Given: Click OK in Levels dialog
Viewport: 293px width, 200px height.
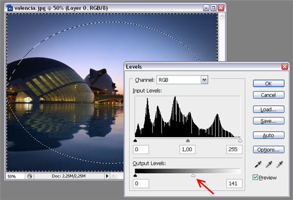Looking at the screenshot, I should [x=269, y=83].
